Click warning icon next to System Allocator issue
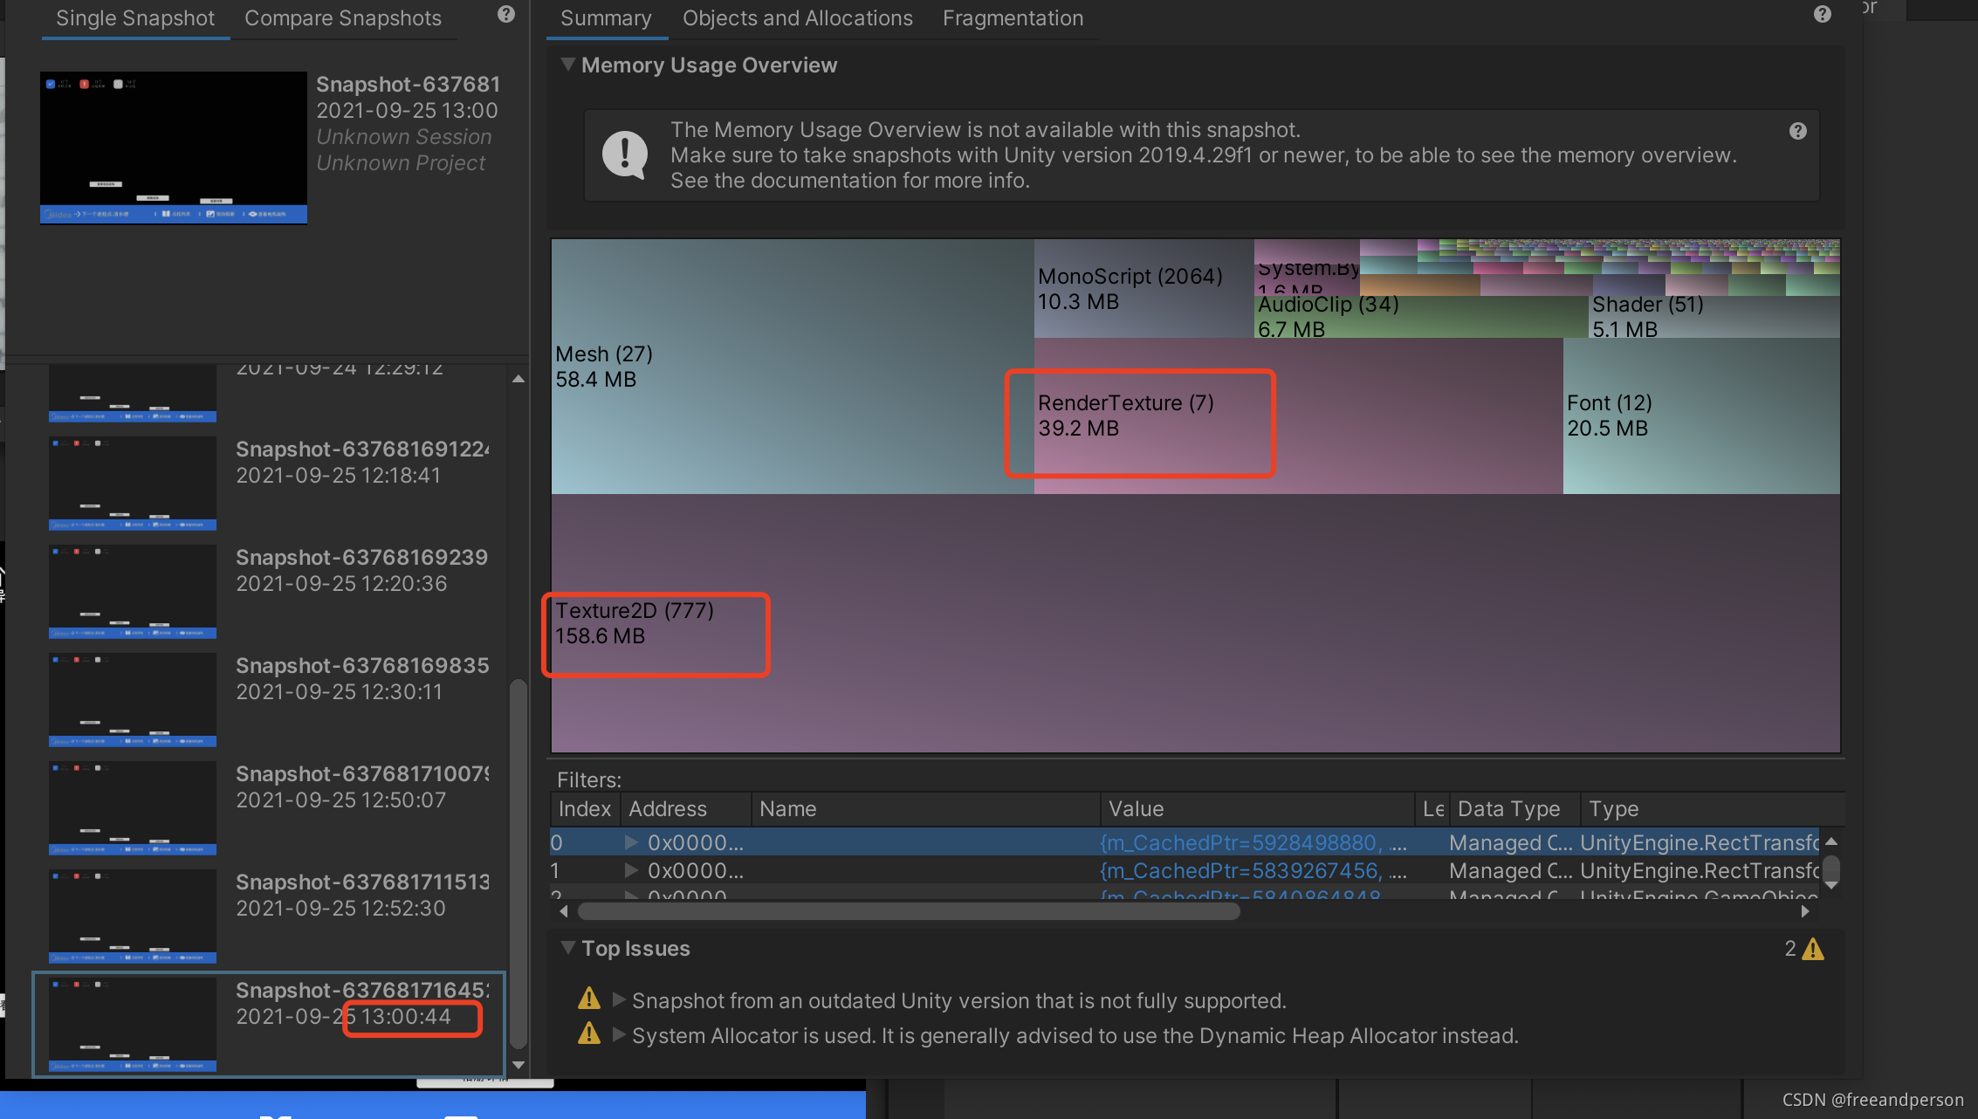1978x1119 pixels. point(589,1034)
